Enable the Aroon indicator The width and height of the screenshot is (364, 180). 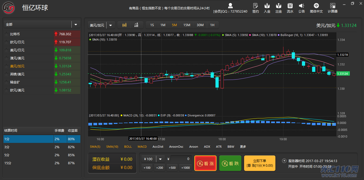click(x=194, y=147)
